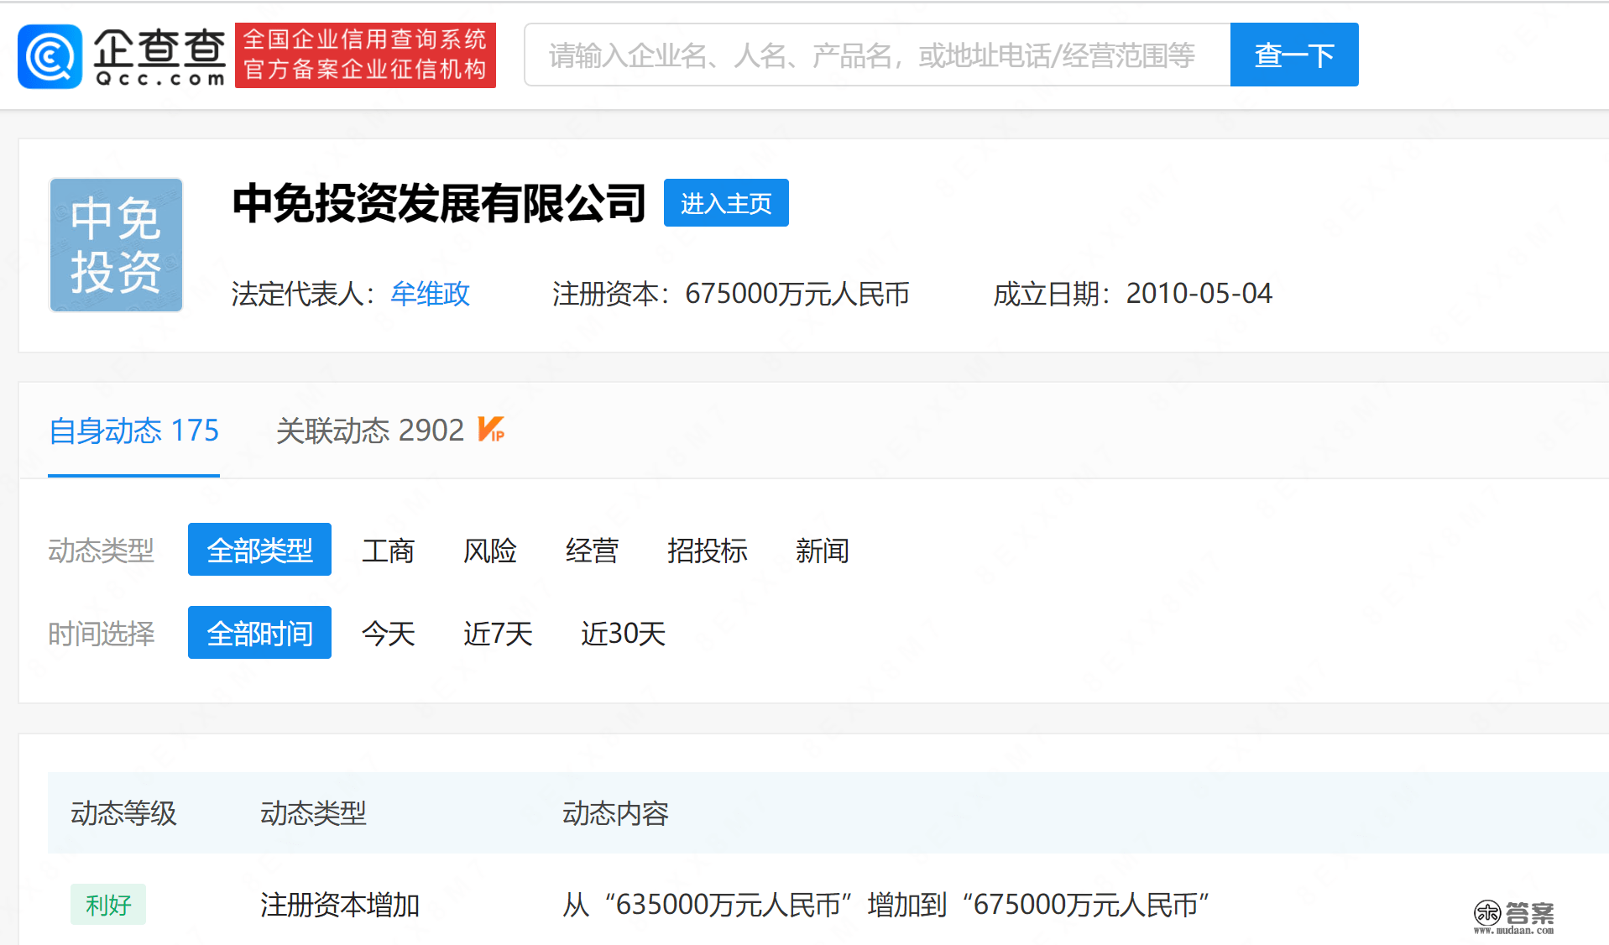1609x945 pixels.
Task: Filter dynamics by 招投标 type
Action: pos(707,551)
